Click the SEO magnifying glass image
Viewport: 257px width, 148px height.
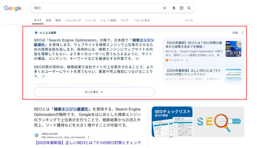[219, 122]
